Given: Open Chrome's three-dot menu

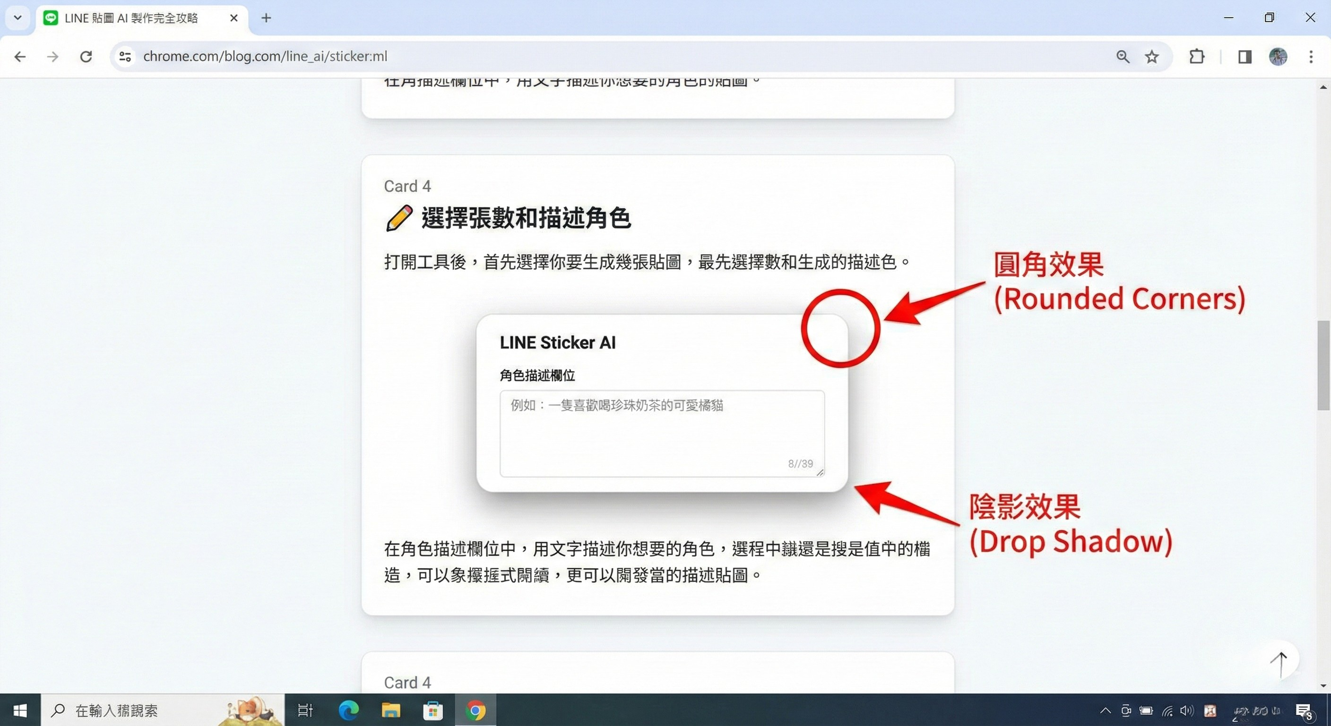Looking at the screenshot, I should [1311, 57].
